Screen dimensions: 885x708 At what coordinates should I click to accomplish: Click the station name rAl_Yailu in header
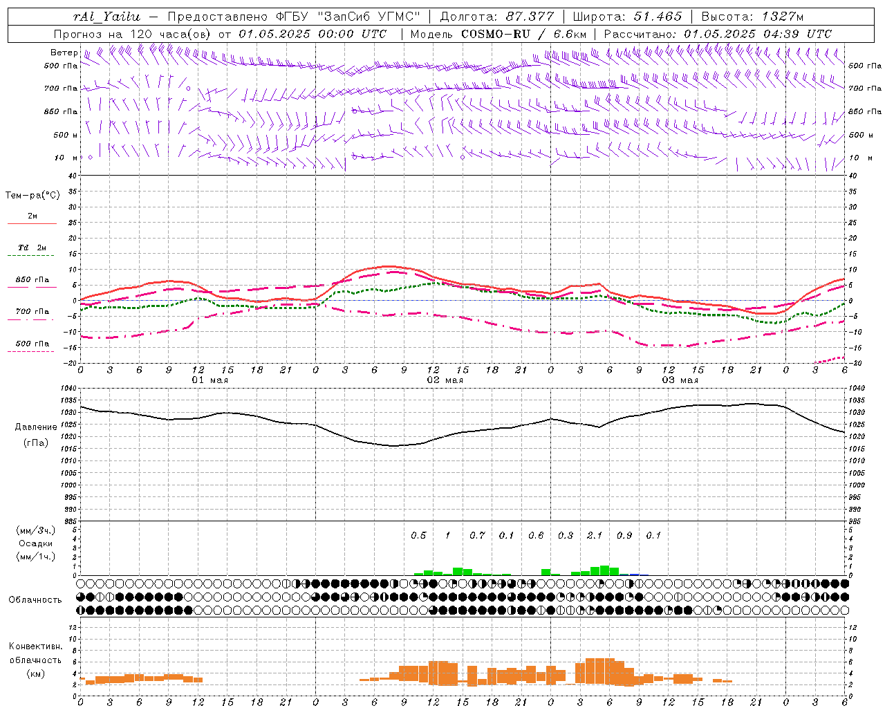(106, 17)
